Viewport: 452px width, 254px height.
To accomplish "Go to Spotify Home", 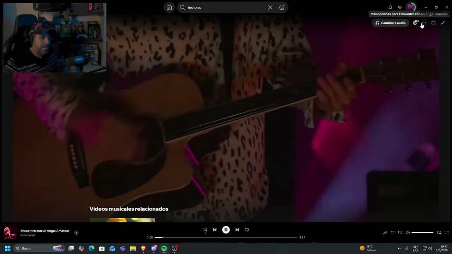I will coord(169,7).
